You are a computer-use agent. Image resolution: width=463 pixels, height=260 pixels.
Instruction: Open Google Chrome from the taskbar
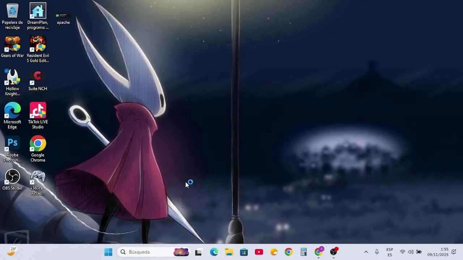click(x=289, y=252)
